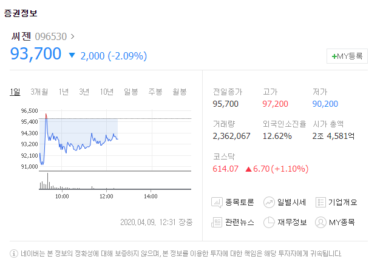Switch to the 주봉 candle tab
The height and width of the screenshot is (276, 383).
pos(155,92)
